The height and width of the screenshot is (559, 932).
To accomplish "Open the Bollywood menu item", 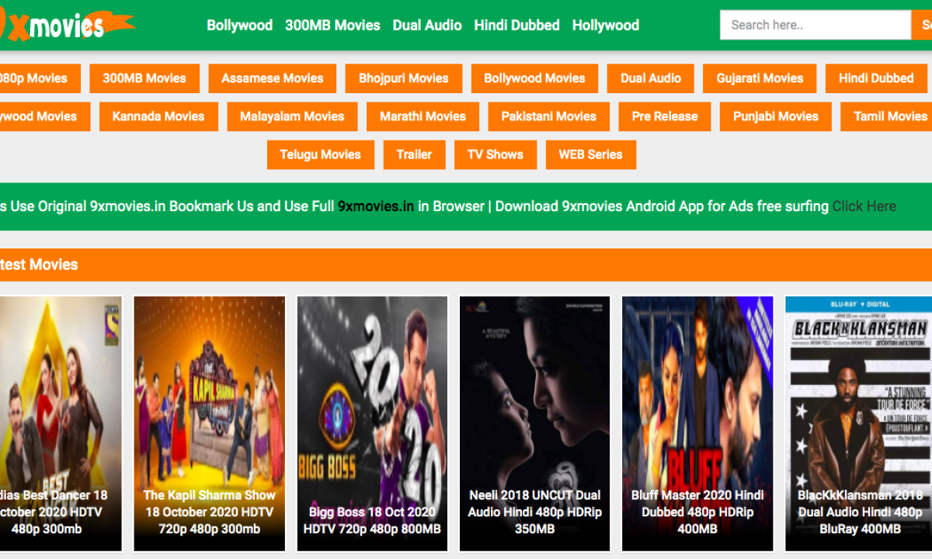I will 239,25.
